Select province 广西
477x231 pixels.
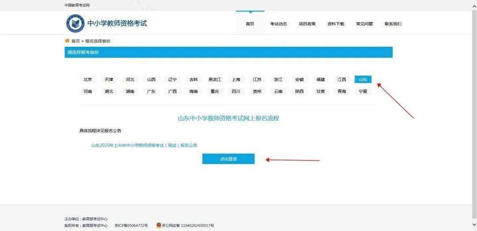pos(173,91)
